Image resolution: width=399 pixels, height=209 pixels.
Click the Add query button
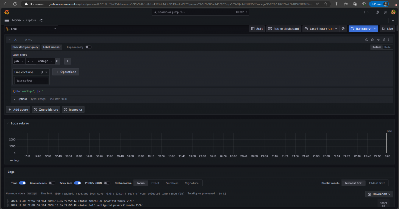(x=18, y=110)
